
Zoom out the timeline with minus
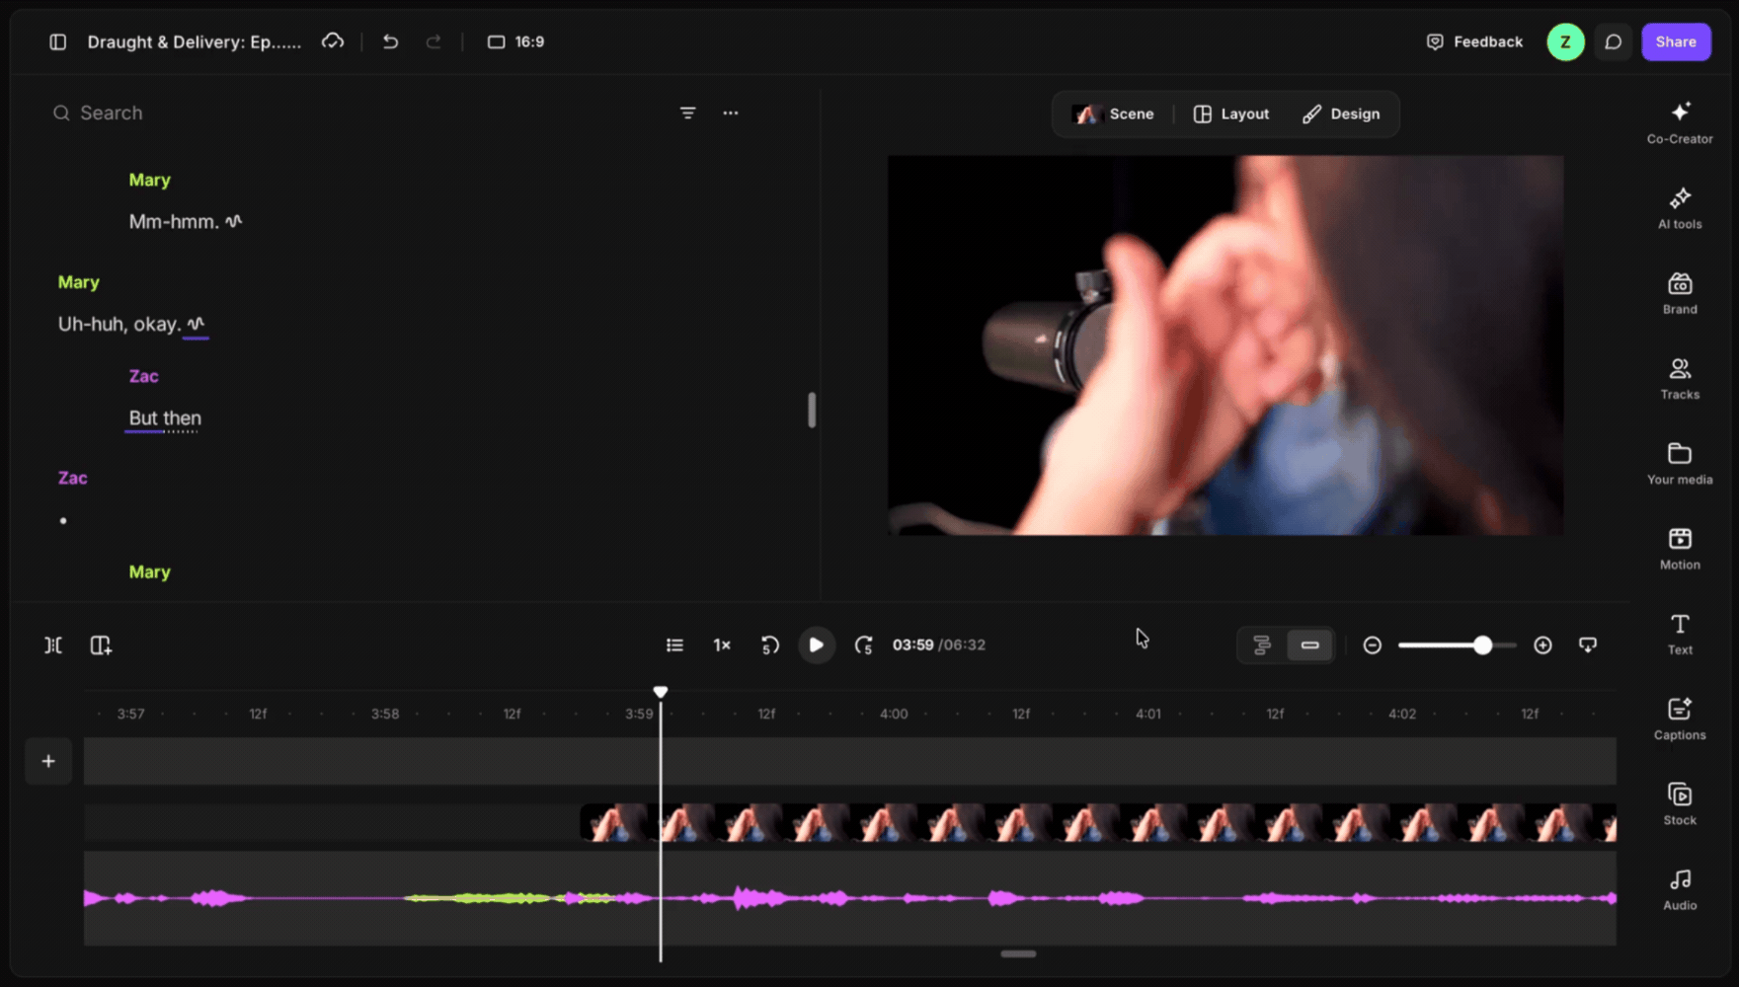1372,645
